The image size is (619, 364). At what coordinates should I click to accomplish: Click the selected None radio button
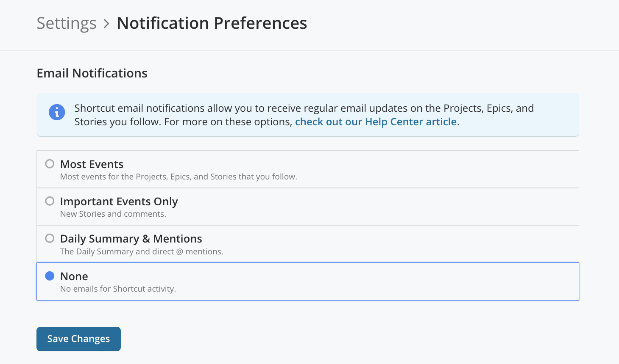pos(50,276)
